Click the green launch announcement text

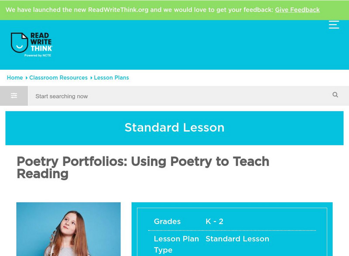(140, 10)
